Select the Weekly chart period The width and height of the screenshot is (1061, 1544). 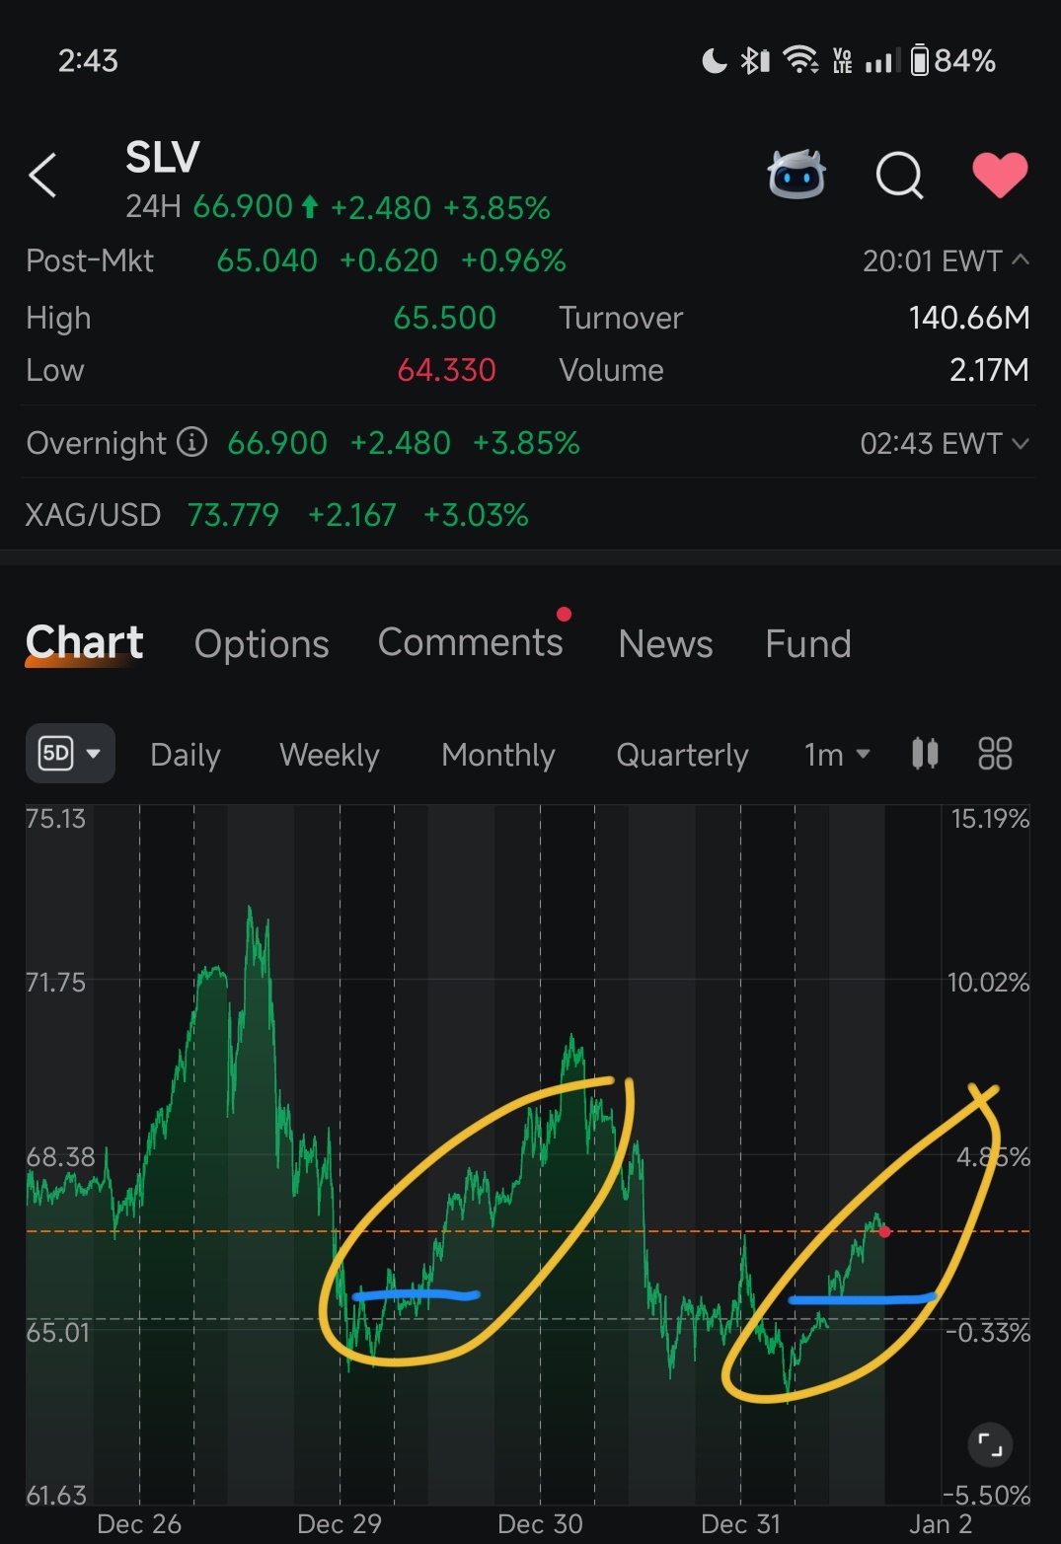(x=330, y=755)
